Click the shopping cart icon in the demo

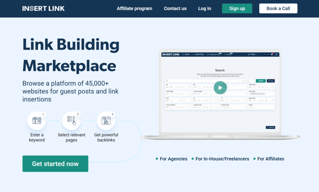271,54
